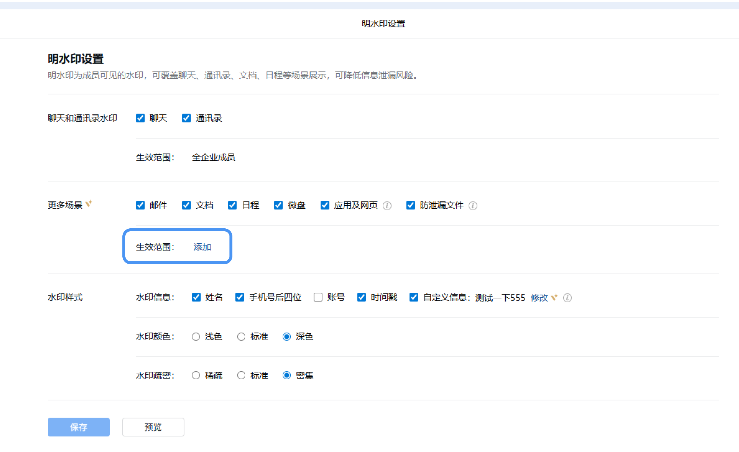739x452 pixels.
Task: Click 添加 to add effective scope
Action: pyautogui.click(x=202, y=247)
